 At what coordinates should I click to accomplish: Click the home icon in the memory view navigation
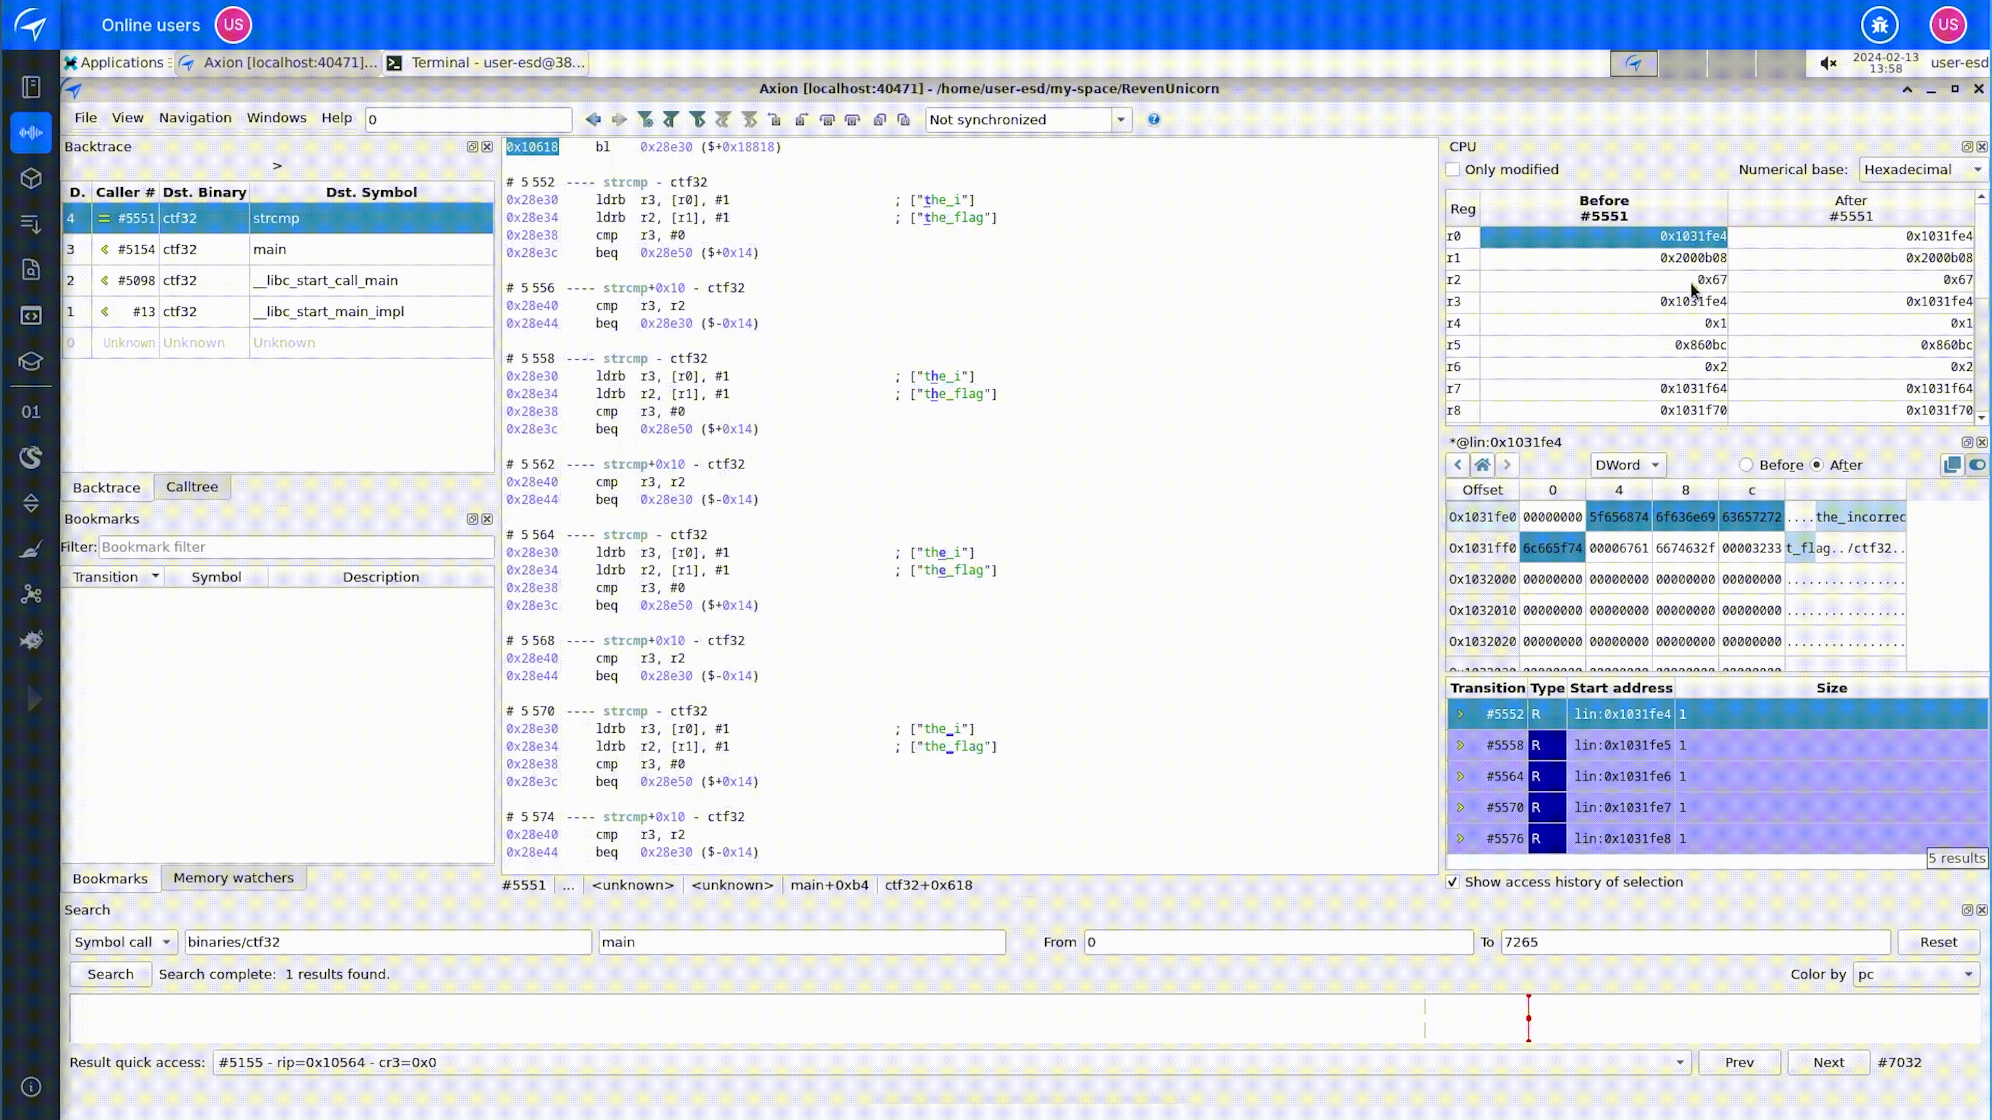pyautogui.click(x=1483, y=465)
